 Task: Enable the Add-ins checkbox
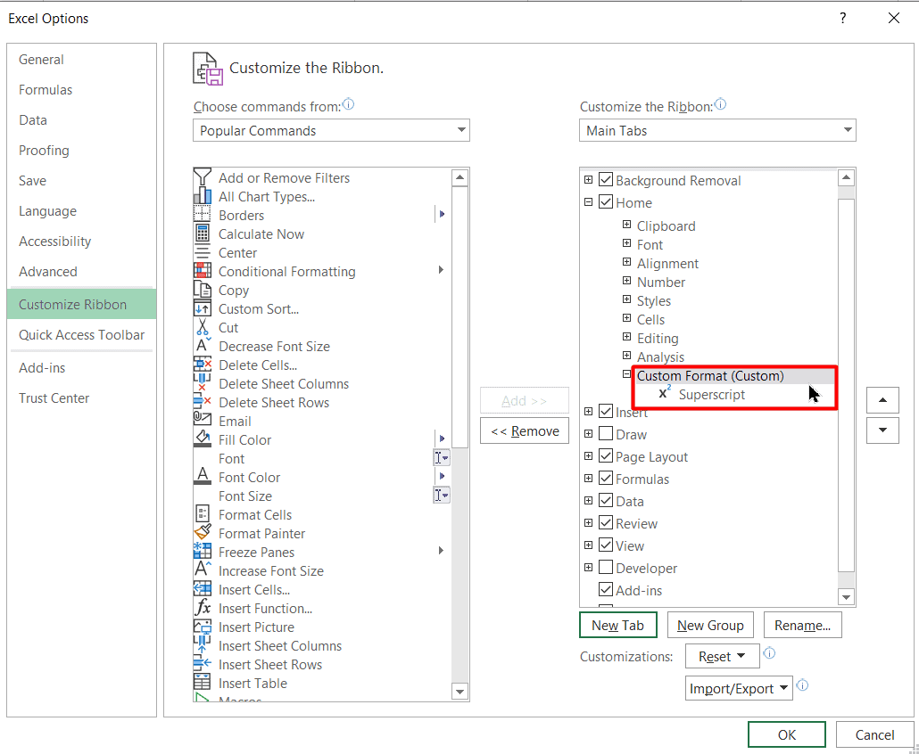tap(606, 589)
